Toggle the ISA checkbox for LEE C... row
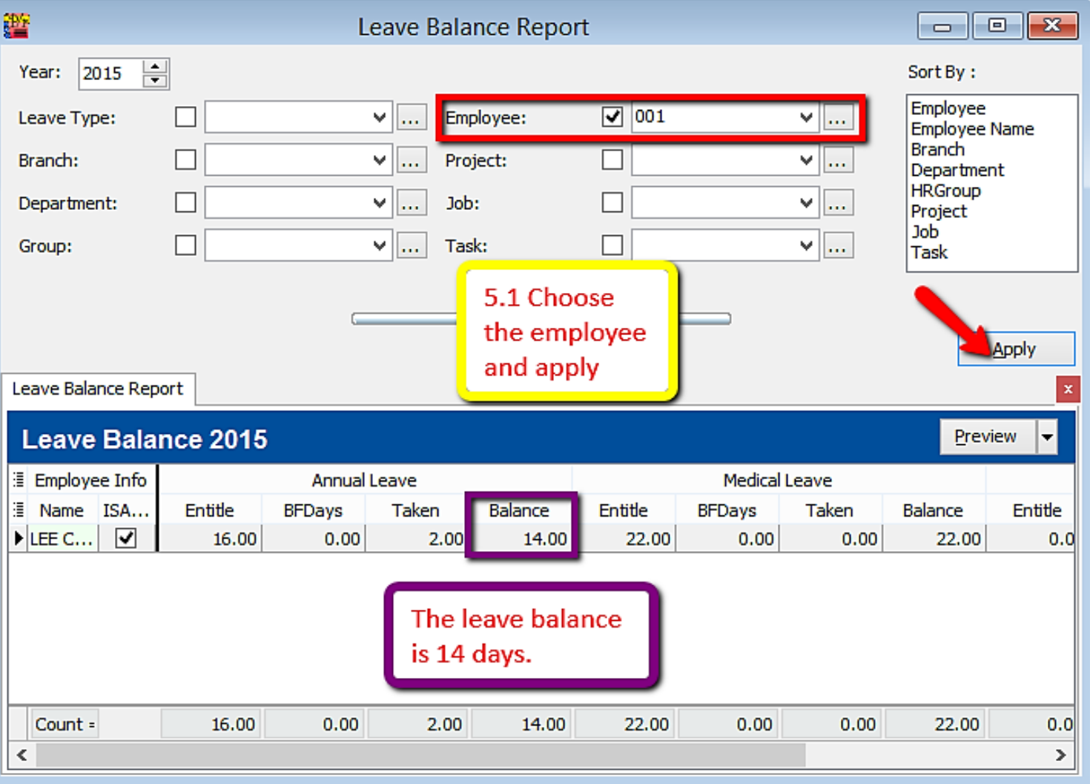Viewport: 1090px width, 784px height. click(126, 538)
